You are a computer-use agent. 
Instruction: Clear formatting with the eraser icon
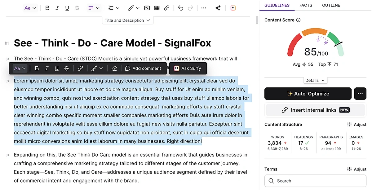pyautogui.click(x=114, y=68)
